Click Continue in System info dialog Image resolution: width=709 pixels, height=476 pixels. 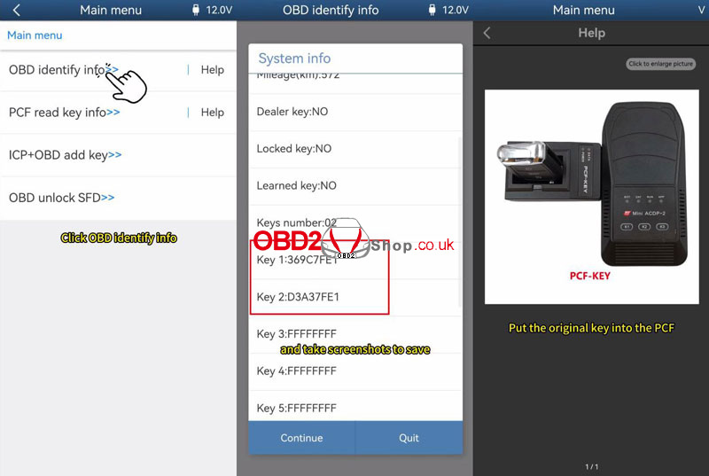click(301, 438)
